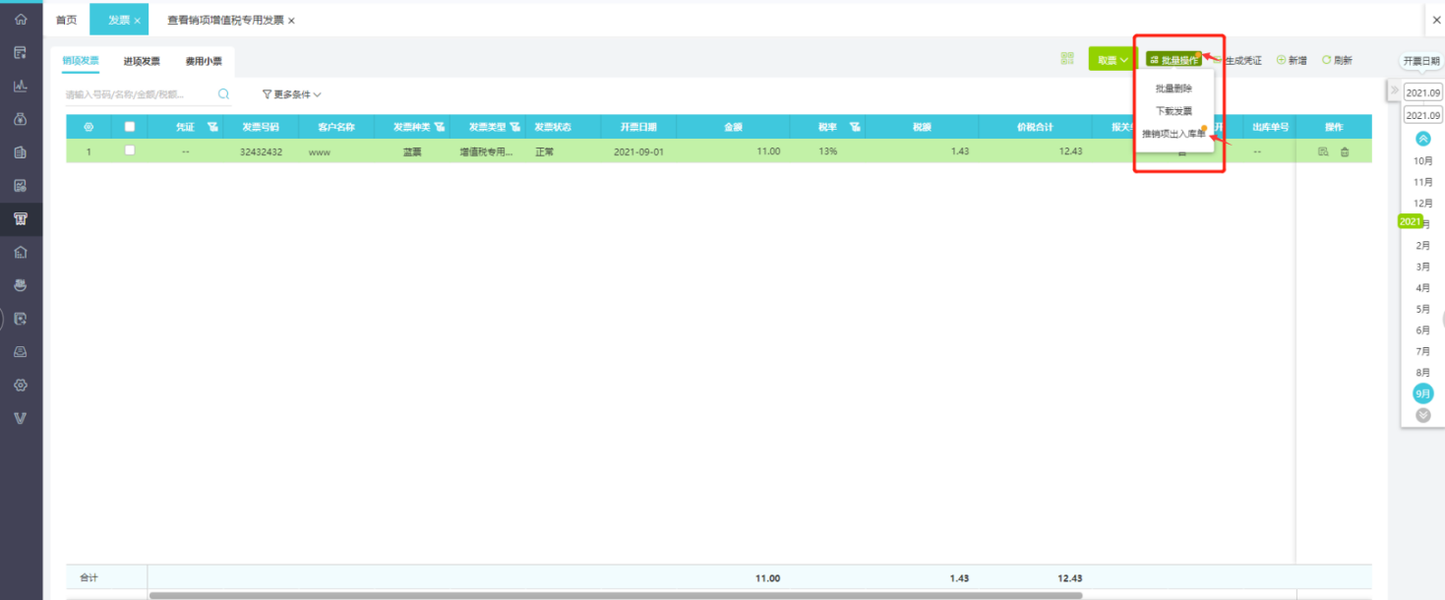1445x600 pixels.
Task: Click the 税率 column filter icon
Action: click(855, 127)
